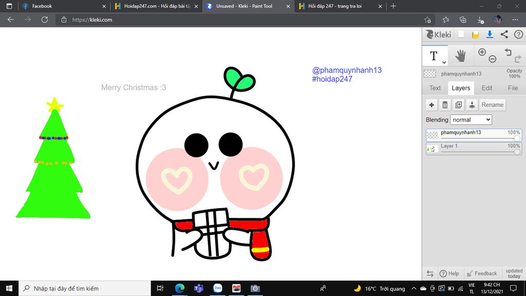Rename the selected layer
Image resolution: width=526 pixels, height=296 pixels.
493,105
